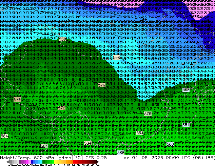Click the 568 contour label at right edge
This screenshot has width=215, height=166.
186,90
